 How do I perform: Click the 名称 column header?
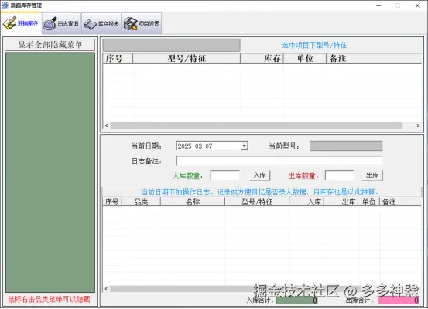point(193,202)
